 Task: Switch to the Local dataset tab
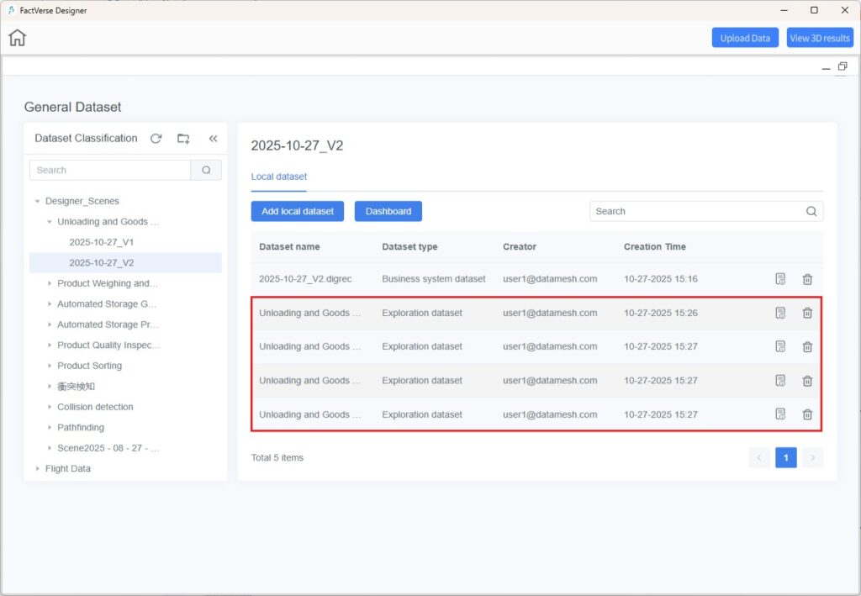(278, 177)
